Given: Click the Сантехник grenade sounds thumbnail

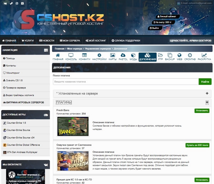Looking at the screenshot, I should [73, 161].
